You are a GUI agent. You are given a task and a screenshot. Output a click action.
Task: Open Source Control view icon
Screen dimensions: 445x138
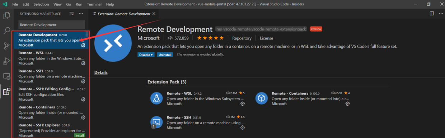click(6, 46)
